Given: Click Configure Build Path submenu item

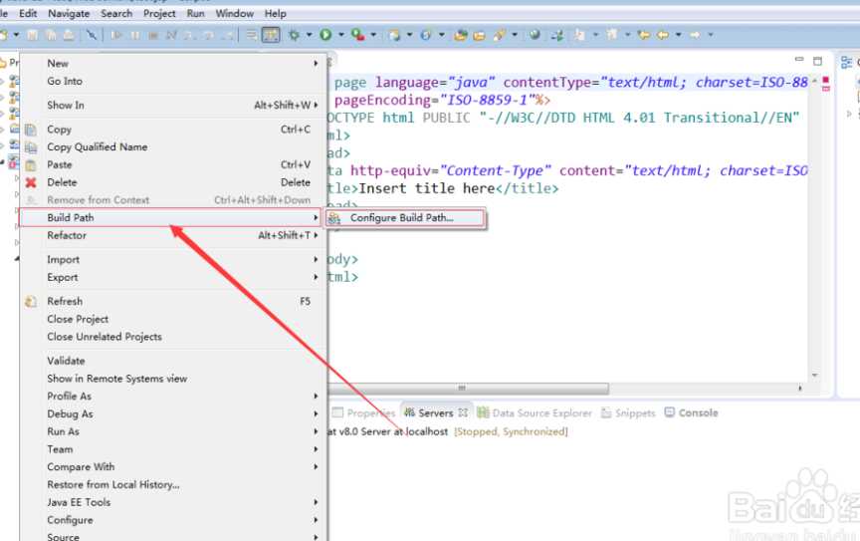Looking at the screenshot, I should click(x=406, y=217).
